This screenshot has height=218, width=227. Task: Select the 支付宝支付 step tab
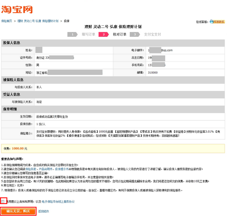(x=152, y=34)
